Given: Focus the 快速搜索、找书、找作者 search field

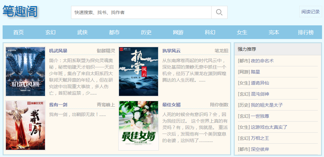Looking at the screenshot, I should [x=141, y=12].
